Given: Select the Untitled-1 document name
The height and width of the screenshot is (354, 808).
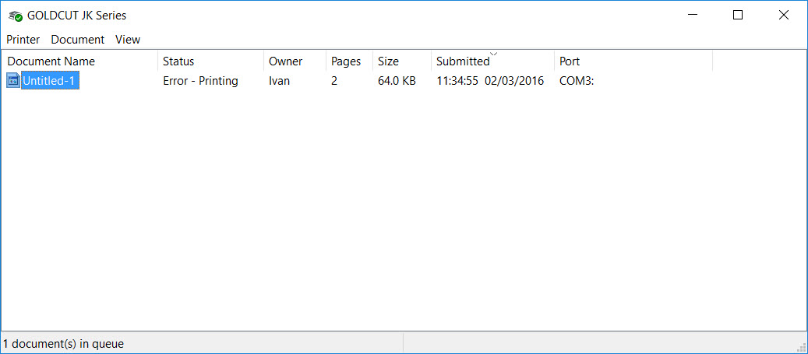Looking at the screenshot, I should pos(50,81).
